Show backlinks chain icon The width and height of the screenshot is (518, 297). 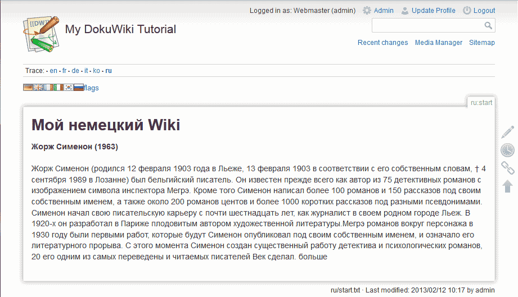508,168
